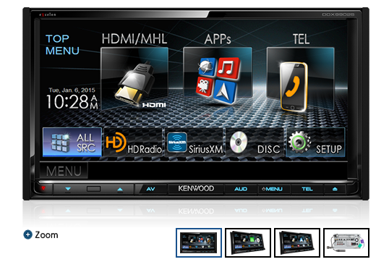Select the rear wiring panel thumbnail
Image resolution: width=389 pixels, height=275 pixels.
[x=346, y=242]
